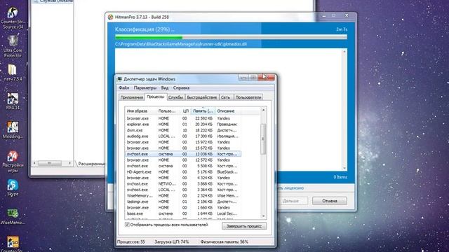Switch to the Службы tab
The width and height of the screenshot is (449, 252).
click(x=176, y=97)
